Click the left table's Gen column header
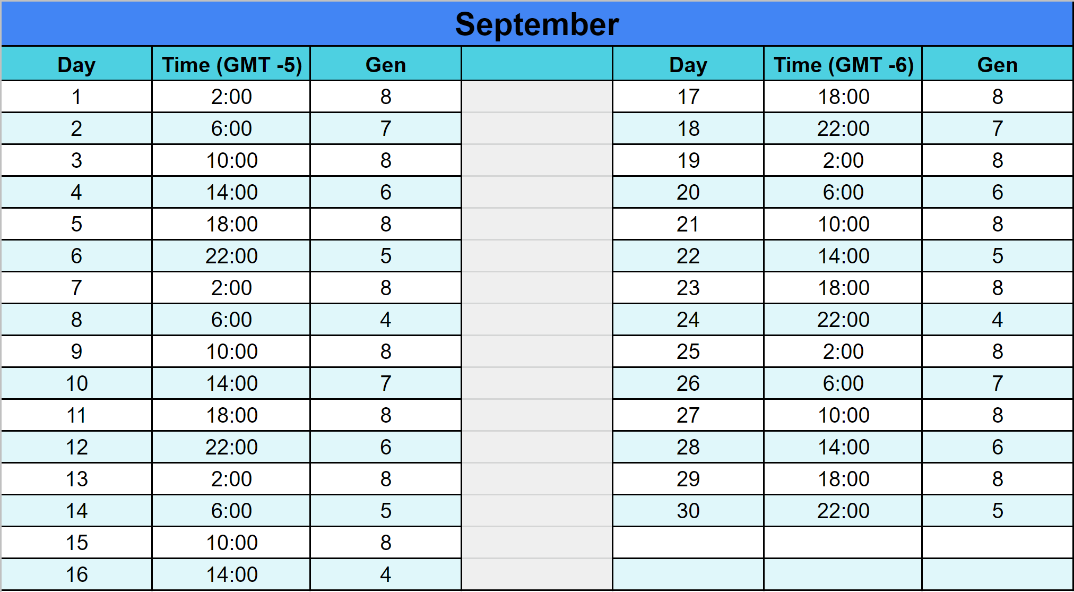 pos(386,65)
